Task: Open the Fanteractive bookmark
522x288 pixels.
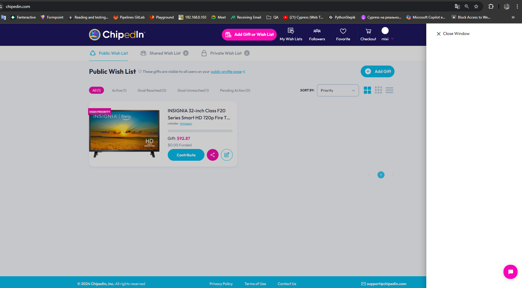Action: point(23,17)
